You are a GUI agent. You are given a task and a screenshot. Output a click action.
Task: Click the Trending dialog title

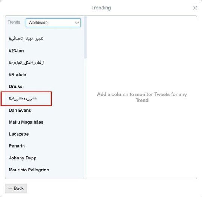101,8
